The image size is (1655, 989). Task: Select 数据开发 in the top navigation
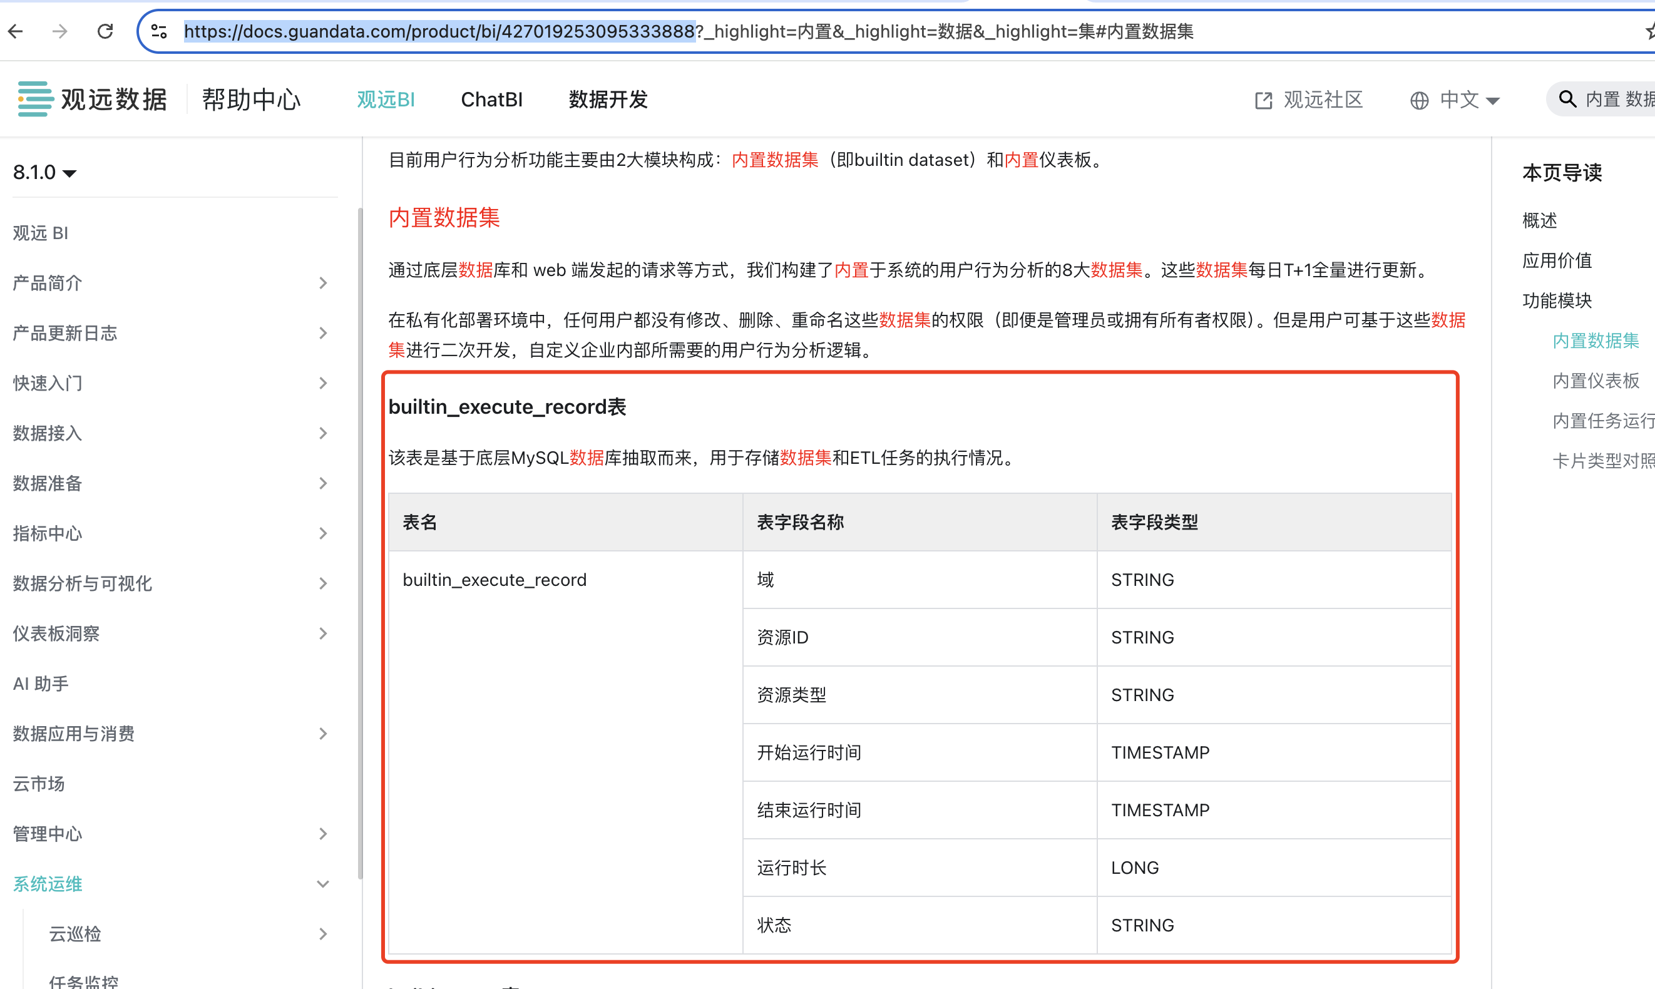click(x=607, y=100)
